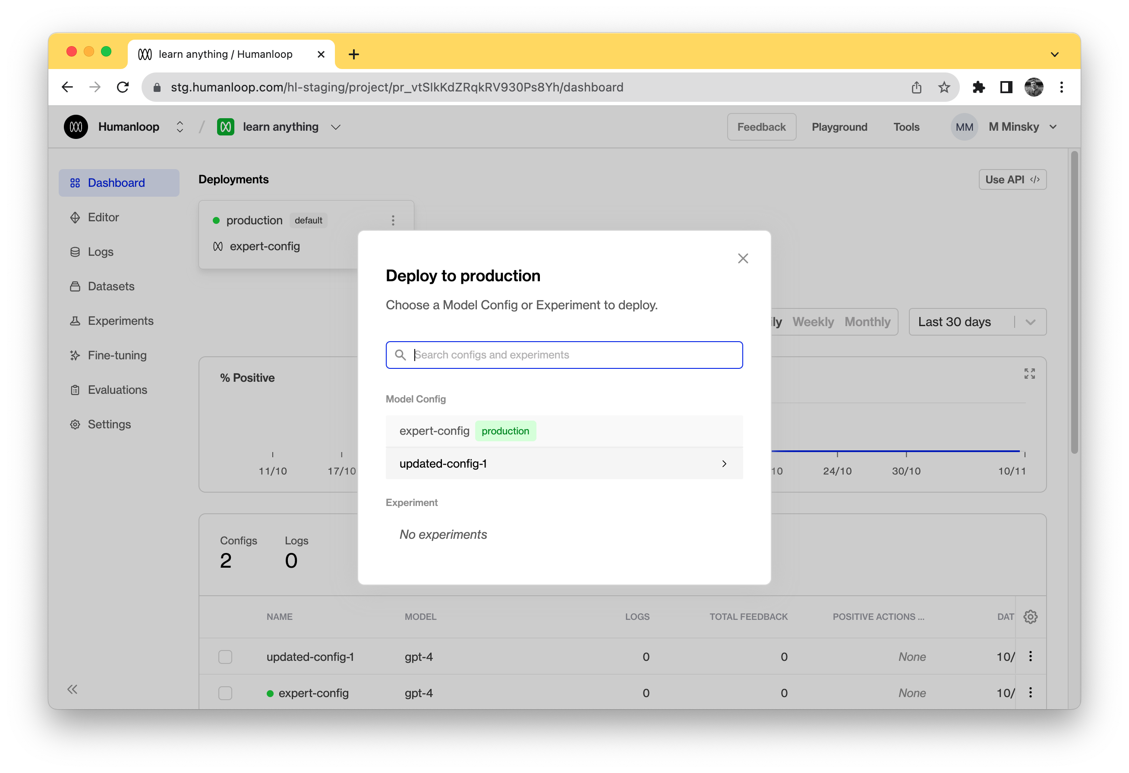
Task: Click the share page icon in address bar
Action: tap(916, 87)
